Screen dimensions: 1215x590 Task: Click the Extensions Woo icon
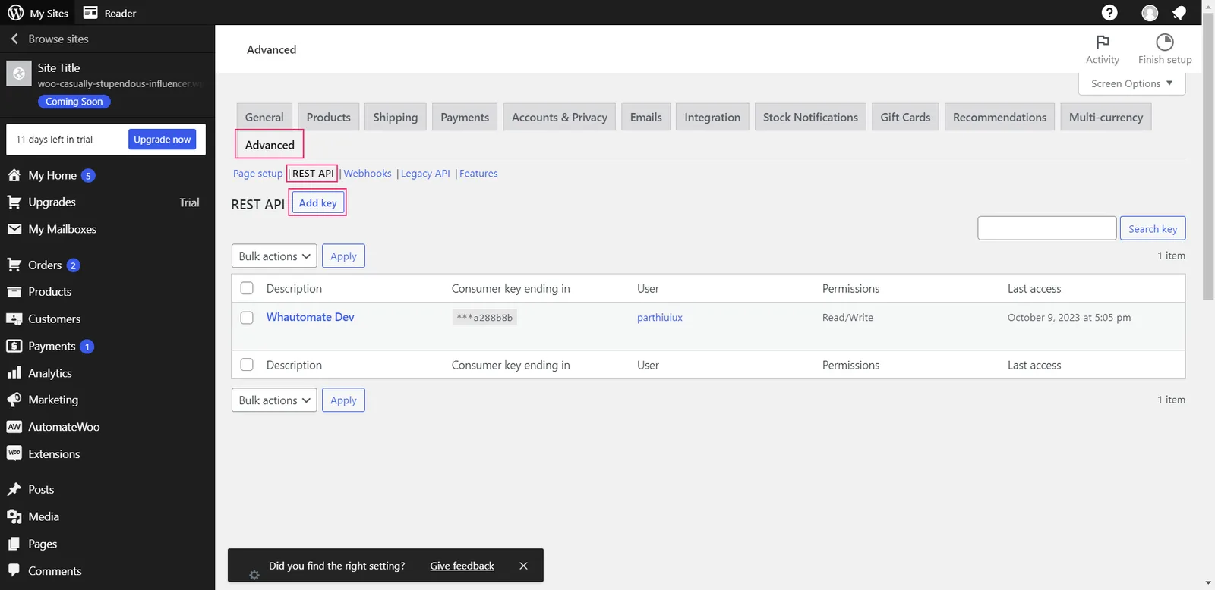pos(14,453)
